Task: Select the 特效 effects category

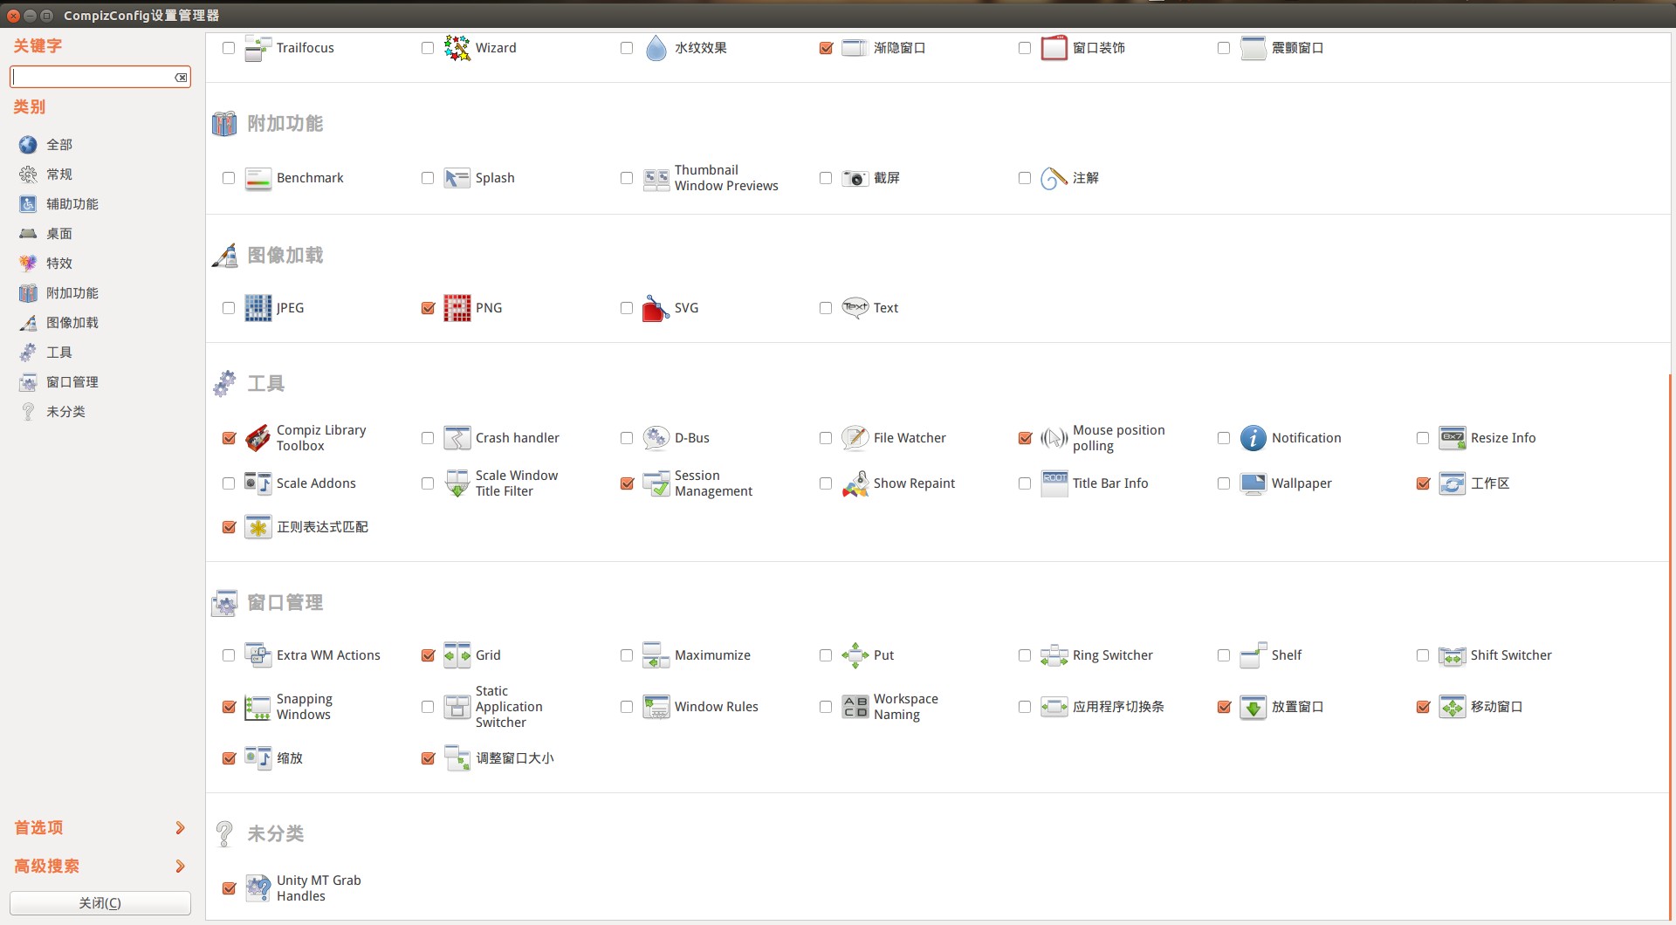Action: (58, 264)
